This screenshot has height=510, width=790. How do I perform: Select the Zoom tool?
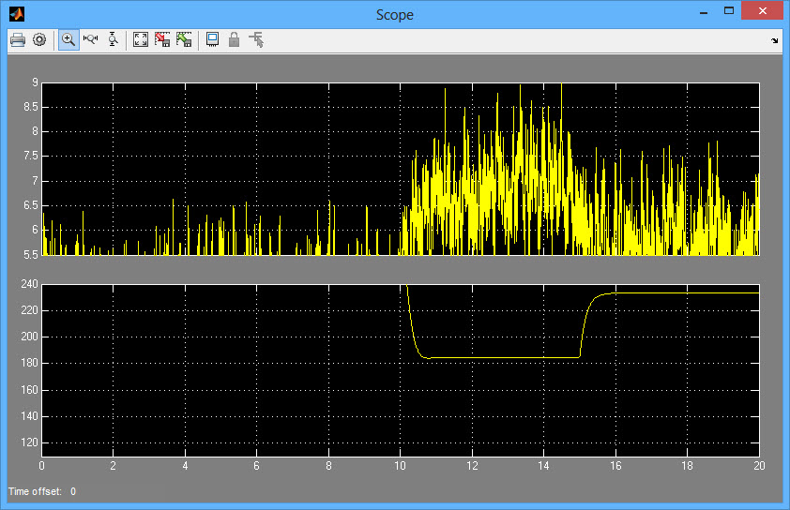[x=68, y=39]
